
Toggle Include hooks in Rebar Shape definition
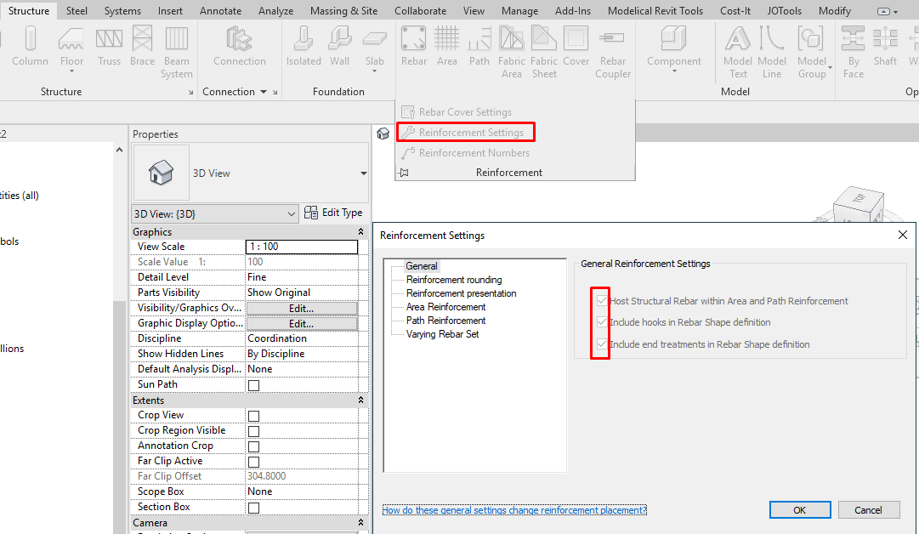pos(602,321)
